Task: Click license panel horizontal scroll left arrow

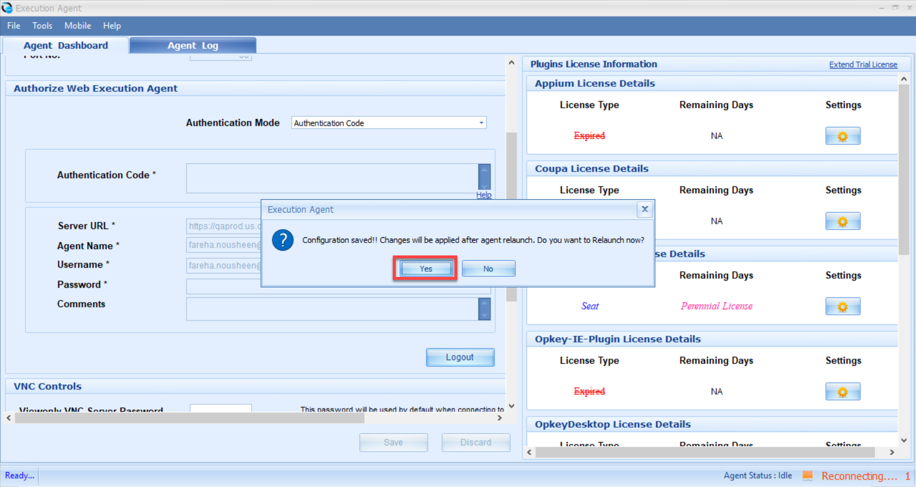Action: click(529, 452)
